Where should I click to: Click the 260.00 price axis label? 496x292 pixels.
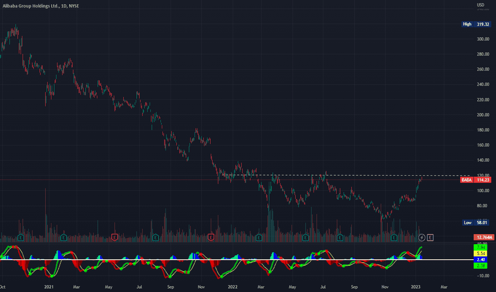(483, 69)
